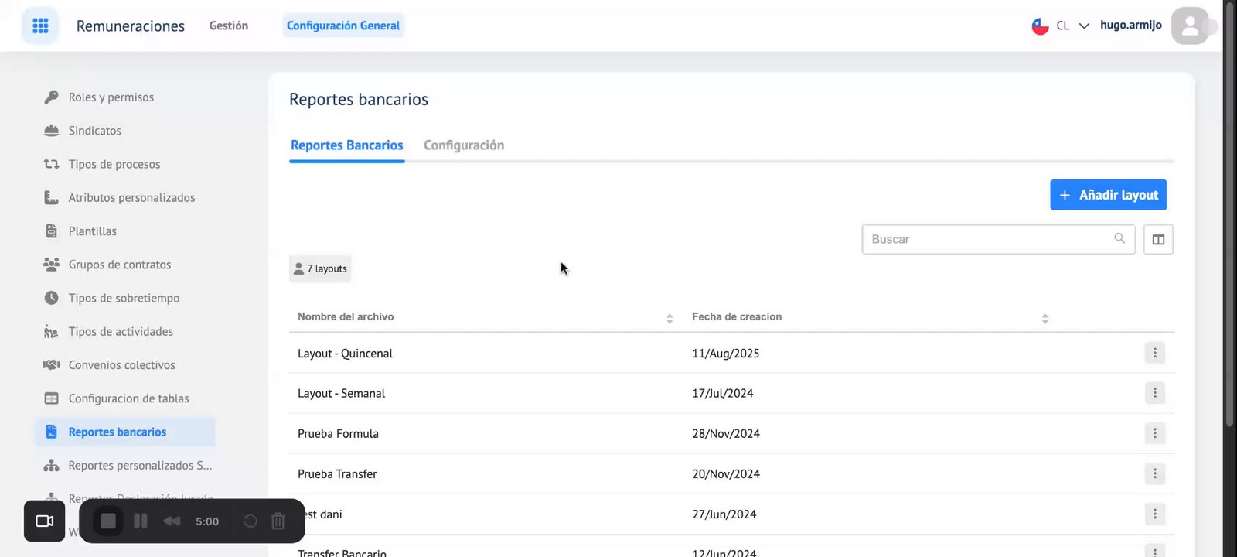This screenshot has width=1237, height=557.
Task: Switch to the Configuración tab
Action: pyautogui.click(x=464, y=145)
